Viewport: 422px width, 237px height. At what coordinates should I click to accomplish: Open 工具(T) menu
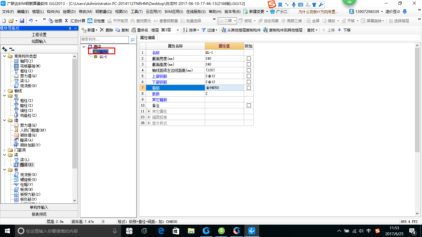tap(137, 11)
